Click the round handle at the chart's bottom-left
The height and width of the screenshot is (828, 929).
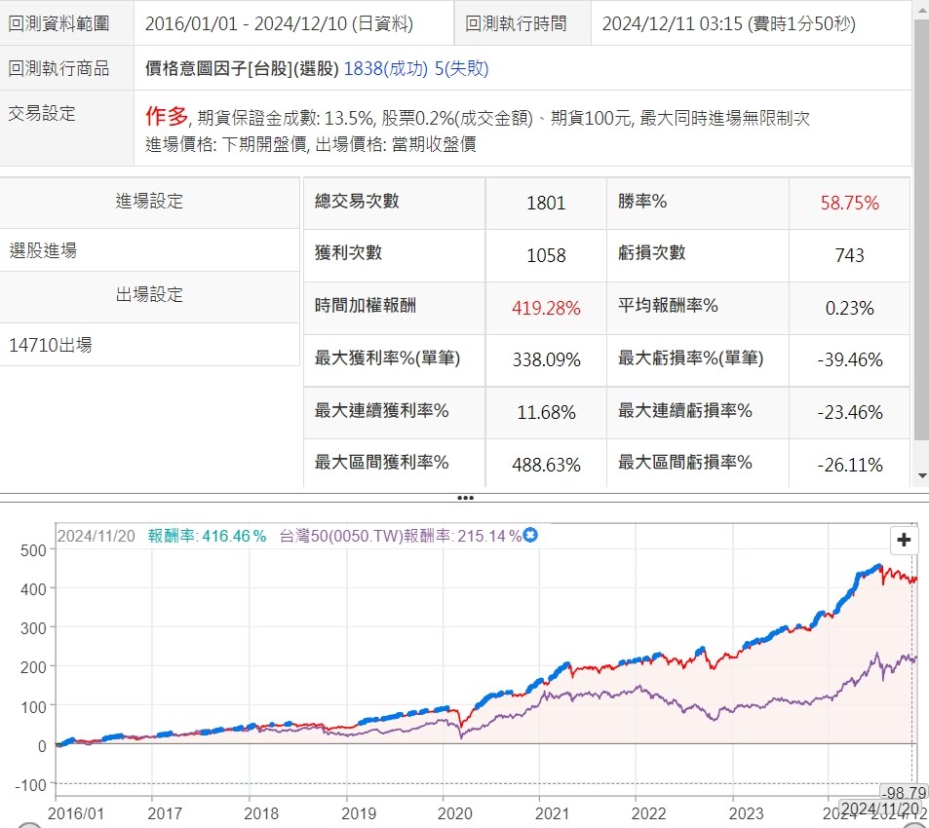point(29,825)
